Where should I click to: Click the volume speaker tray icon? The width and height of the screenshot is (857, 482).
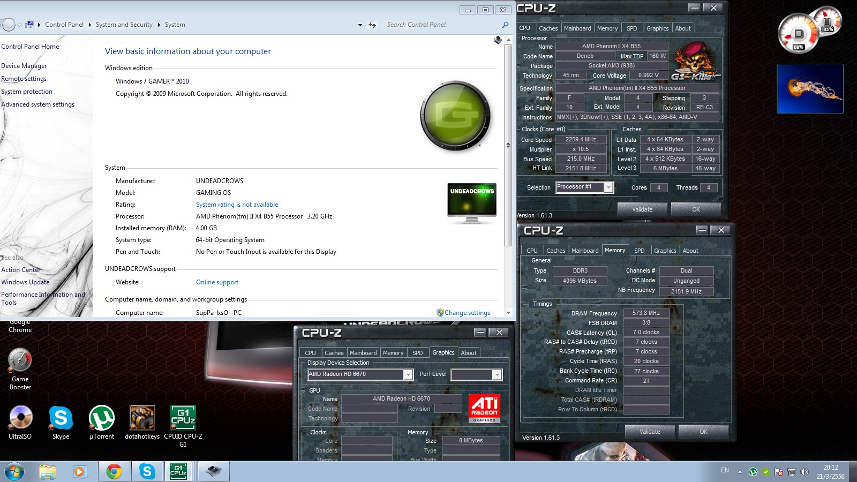tap(804, 472)
